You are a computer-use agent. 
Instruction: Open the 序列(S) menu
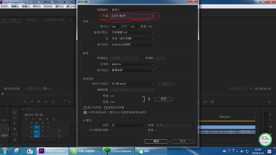pyautogui.click(x=37, y=6)
